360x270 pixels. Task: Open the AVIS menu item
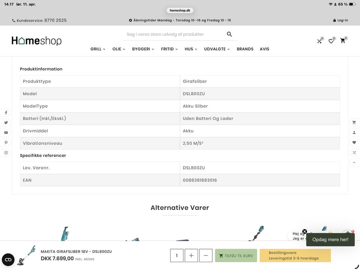264,49
